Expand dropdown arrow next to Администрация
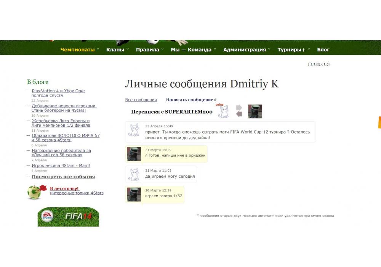The height and width of the screenshot is (267, 381). [269, 49]
